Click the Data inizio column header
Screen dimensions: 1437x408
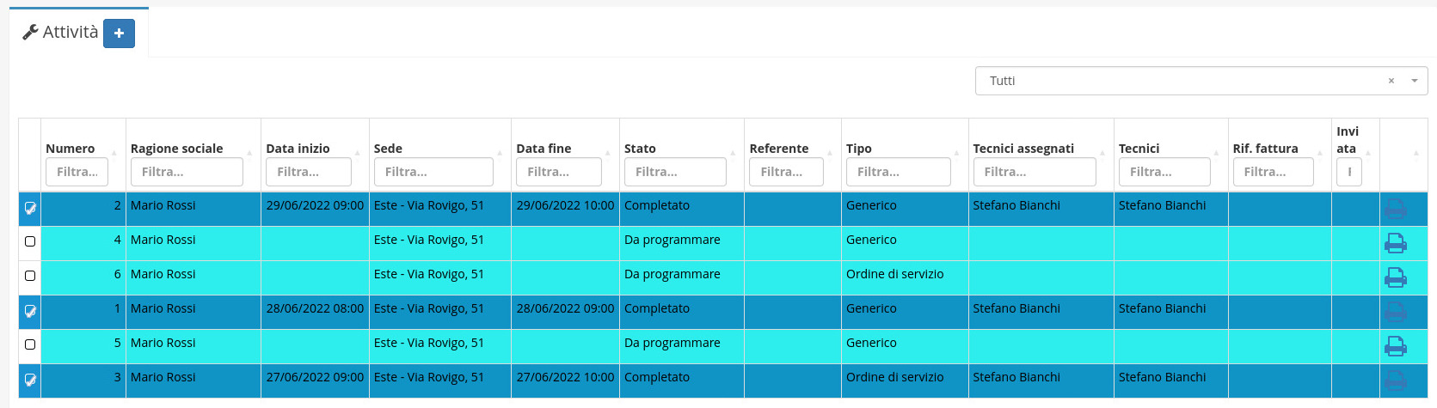298,149
